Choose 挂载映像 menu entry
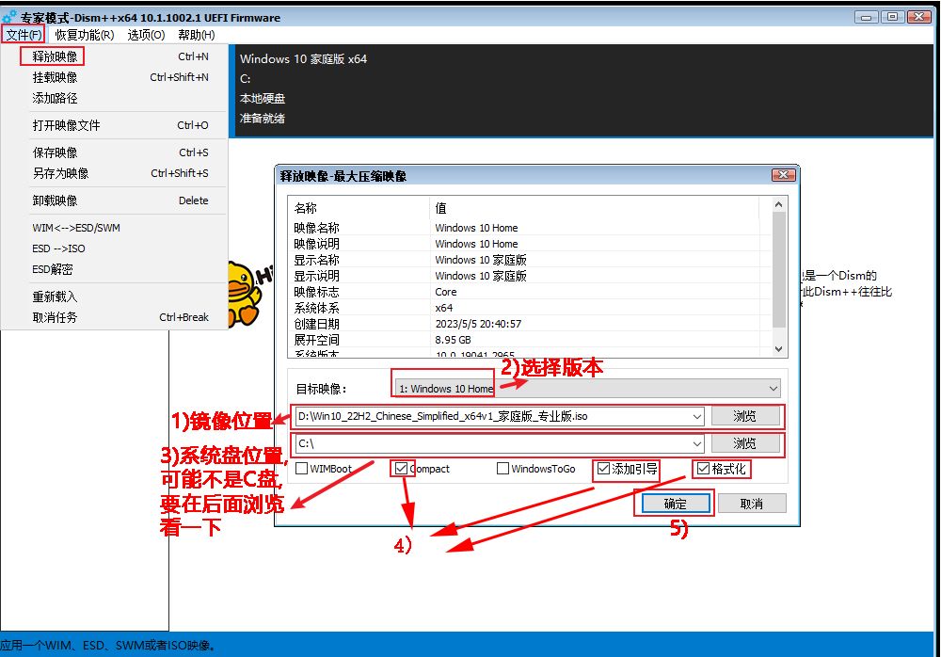The image size is (941, 657). pyautogui.click(x=55, y=77)
